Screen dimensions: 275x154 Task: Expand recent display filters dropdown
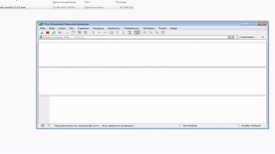237,37
